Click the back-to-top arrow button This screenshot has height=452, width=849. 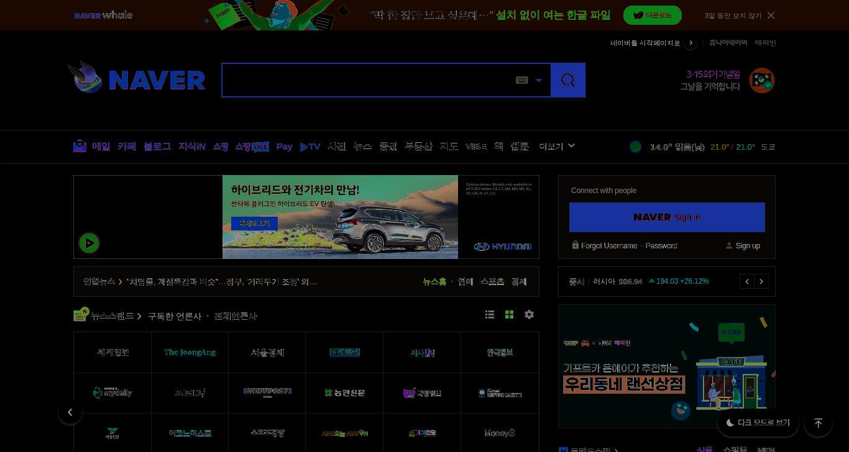[x=818, y=423]
